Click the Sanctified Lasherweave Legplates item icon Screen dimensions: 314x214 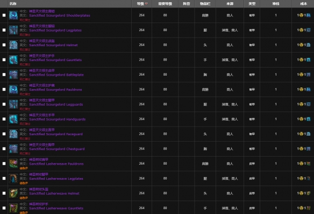(13, 179)
